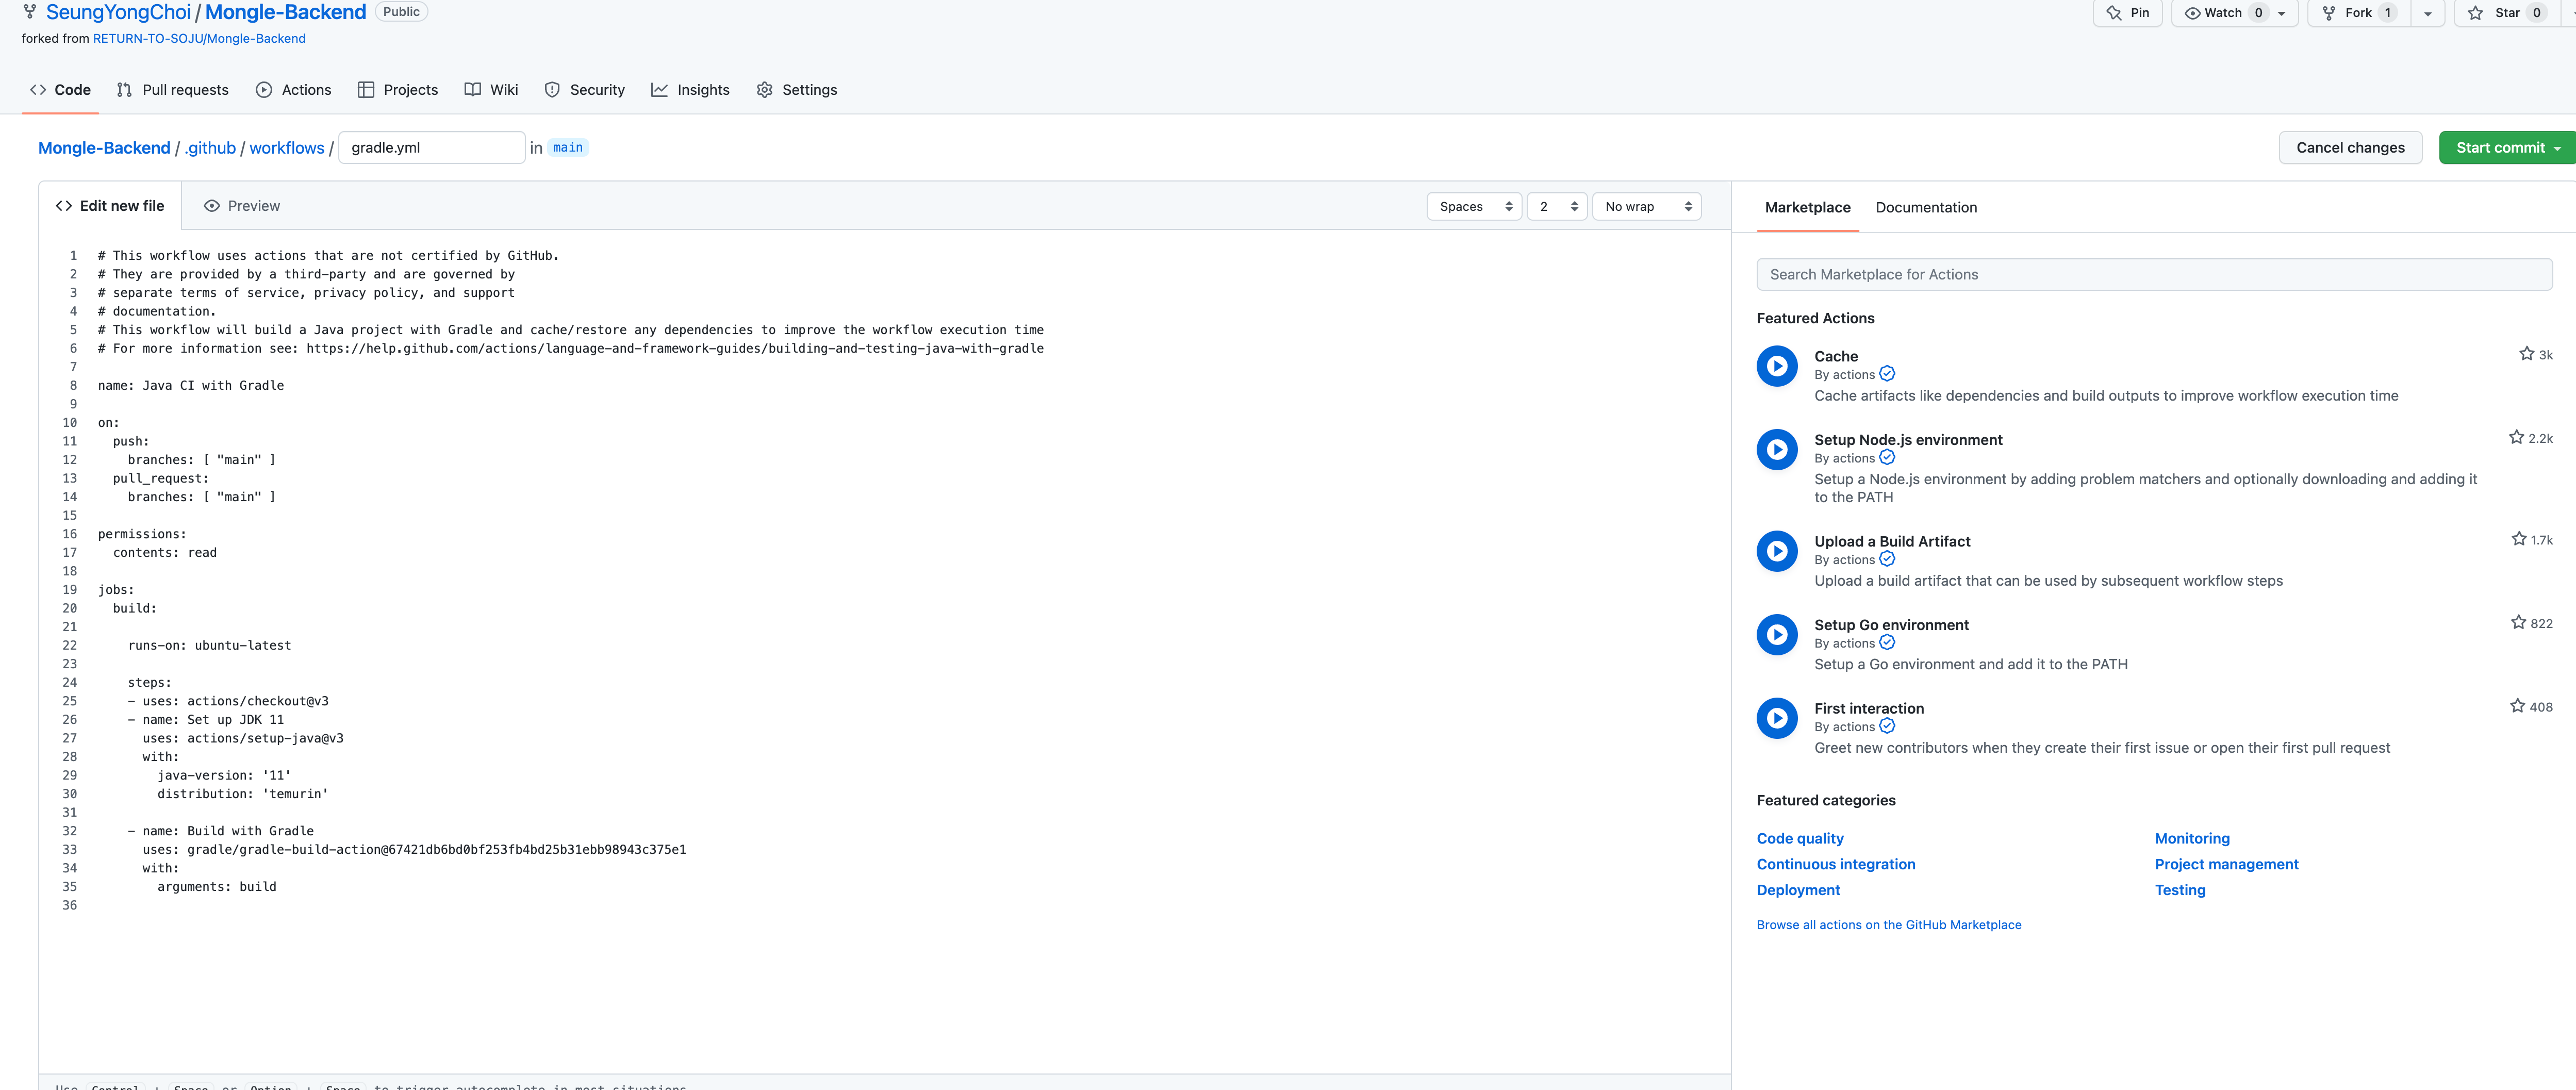2576x1090 pixels.
Task: Switch to the Preview tab
Action: [242, 206]
